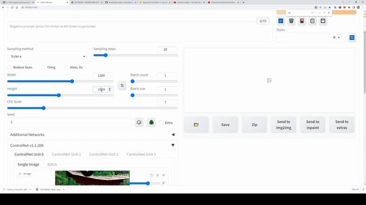Enable the Tiling checkbox
The height and width of the screenshot is (205, 366).
pos(43,67)
